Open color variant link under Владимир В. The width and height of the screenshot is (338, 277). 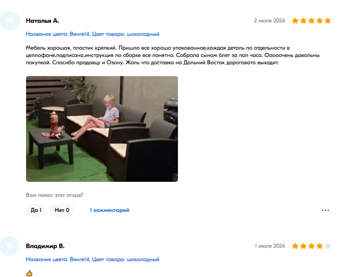click(x=92, y=260)
